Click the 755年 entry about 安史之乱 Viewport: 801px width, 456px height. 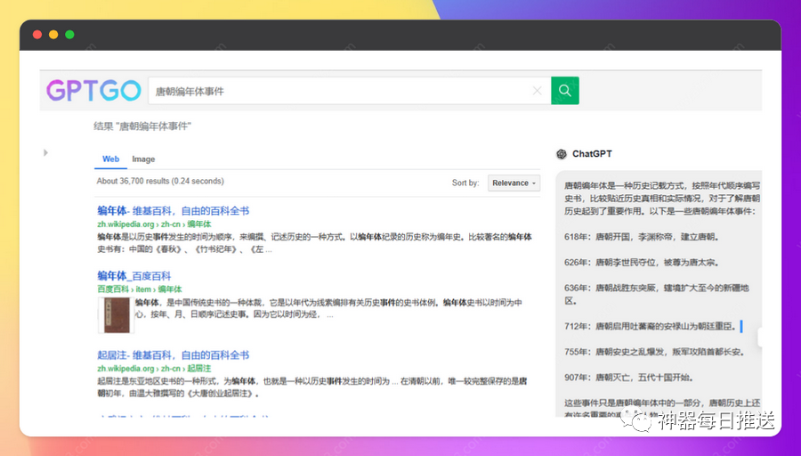pos(655,352)
